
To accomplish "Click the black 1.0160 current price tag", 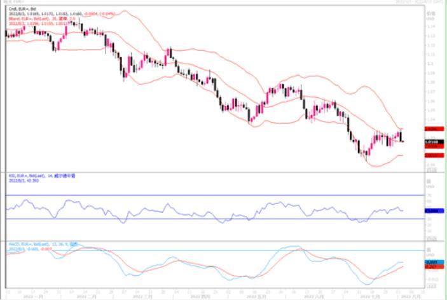I will pos(434,142).
